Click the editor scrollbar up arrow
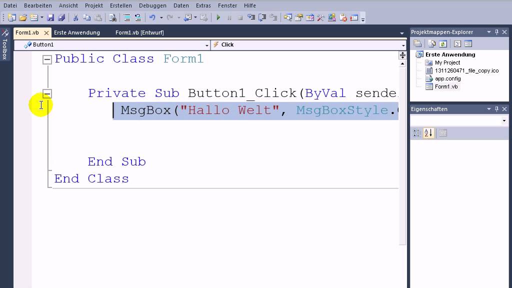 tap(402, 63)
